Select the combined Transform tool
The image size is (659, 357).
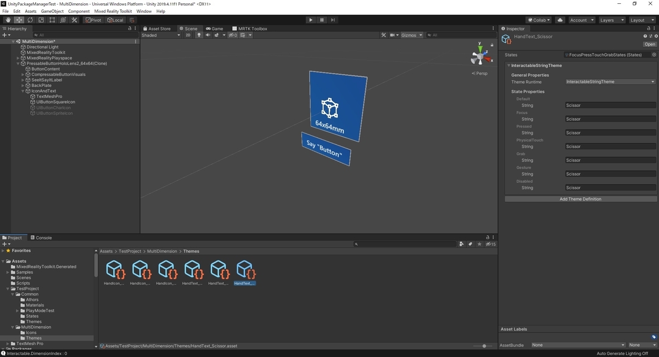pyautogui.click(x=63, y=20)
